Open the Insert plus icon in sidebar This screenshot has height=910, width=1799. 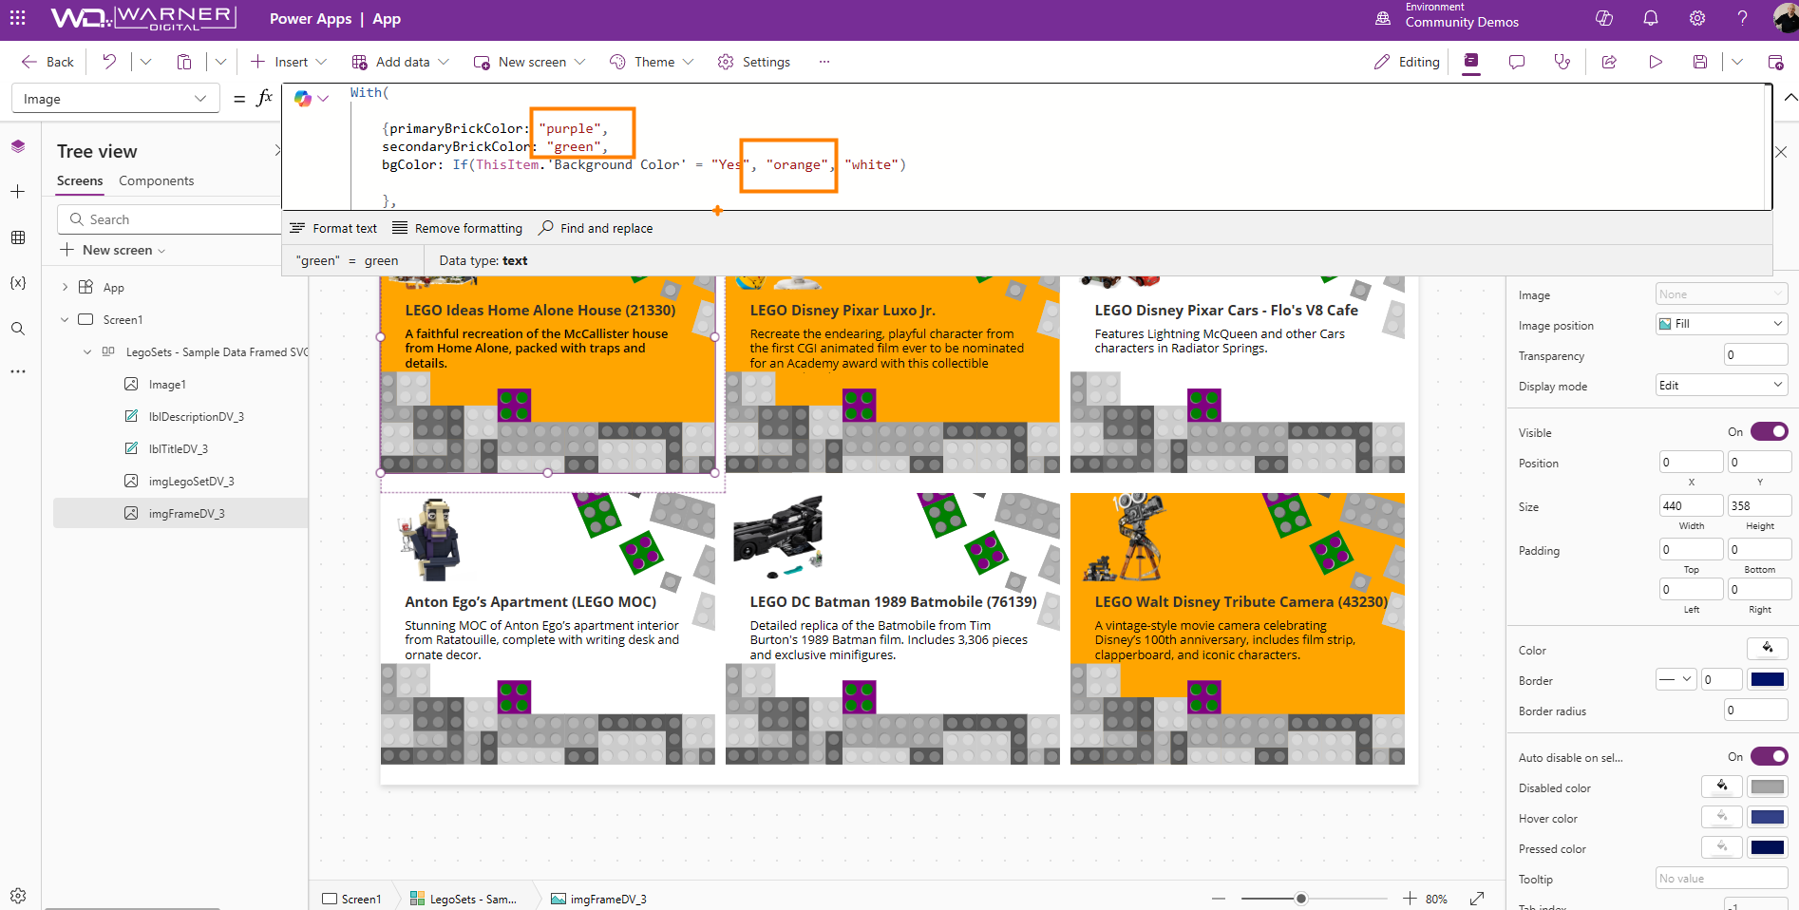[x=18, y=192]
